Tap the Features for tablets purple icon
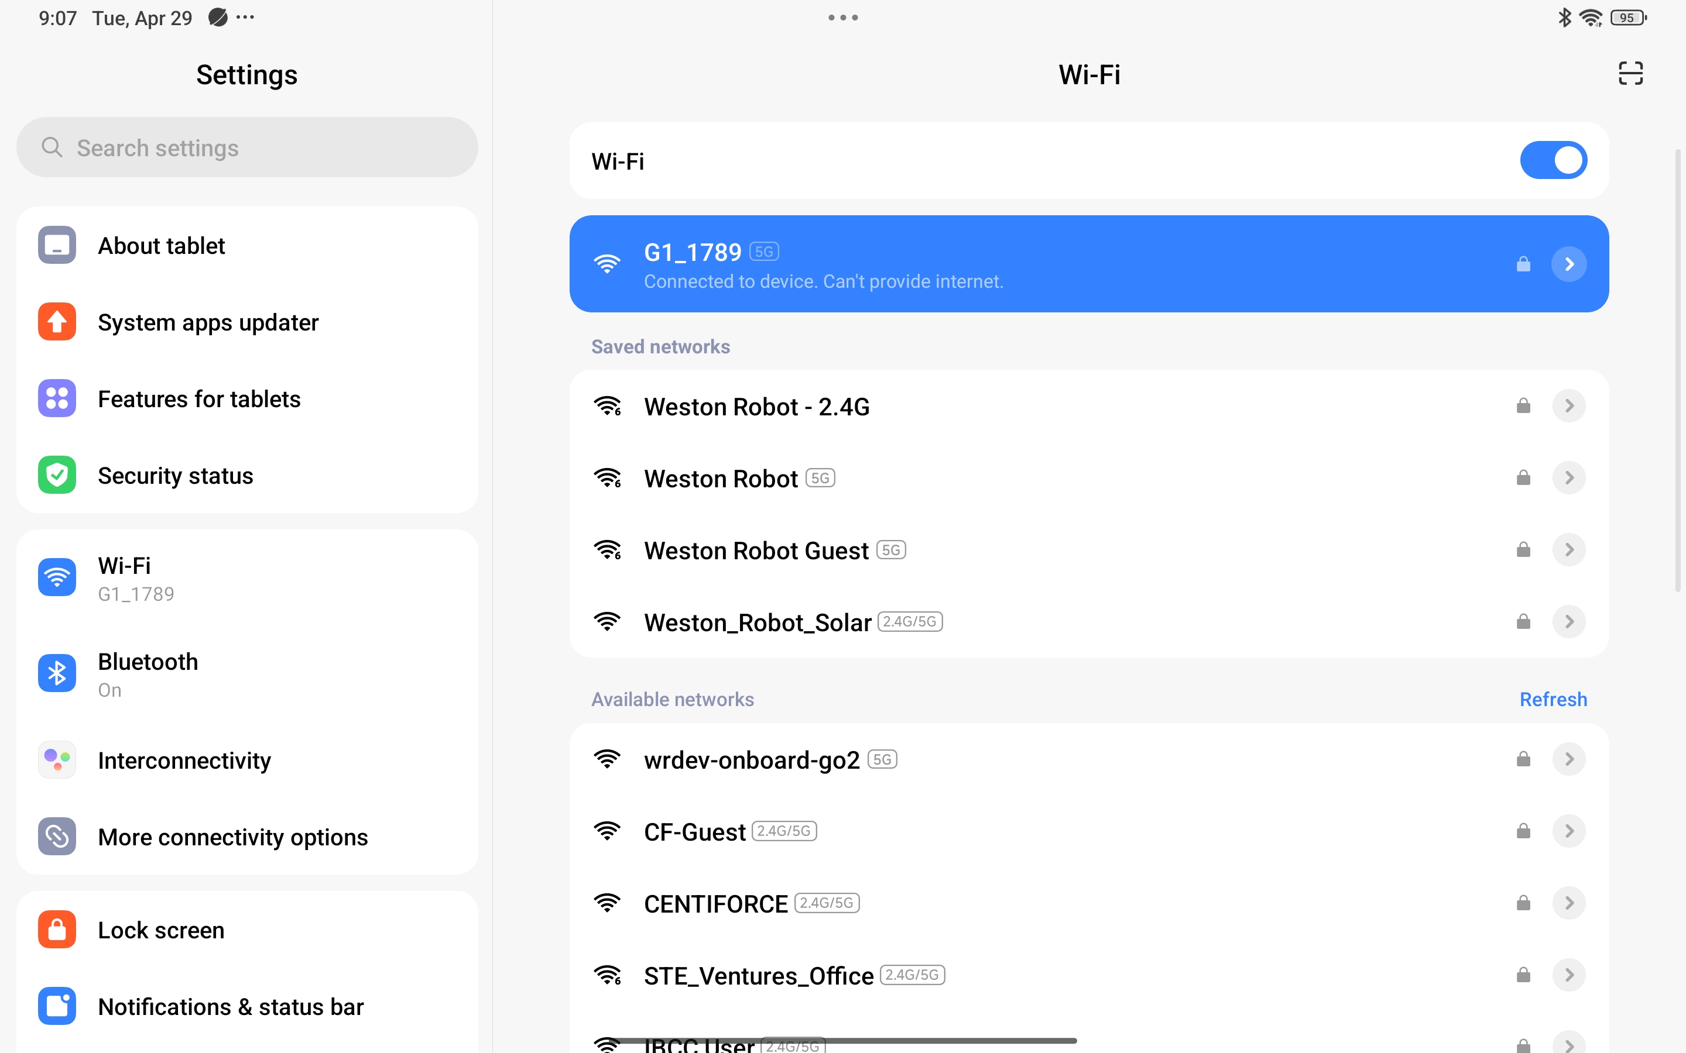This screenshot has height=1053, width=1686. 57,398
